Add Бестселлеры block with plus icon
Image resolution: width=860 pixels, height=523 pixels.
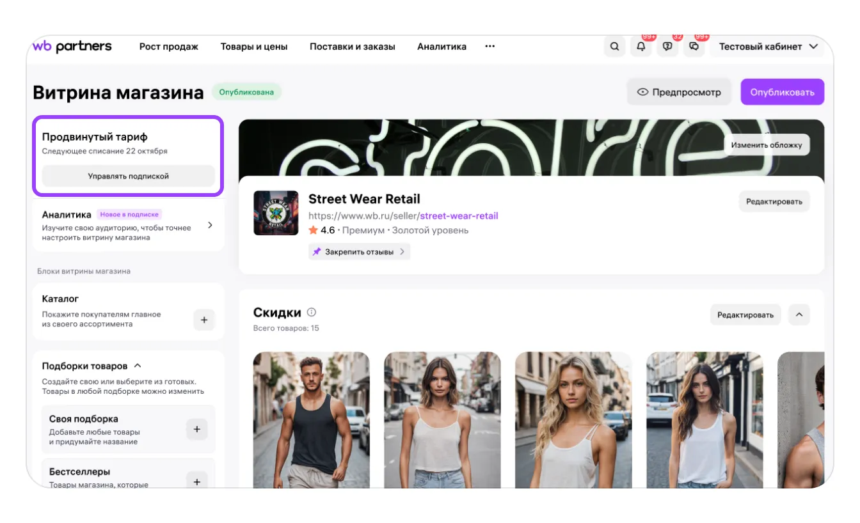[x=196, y=481]
